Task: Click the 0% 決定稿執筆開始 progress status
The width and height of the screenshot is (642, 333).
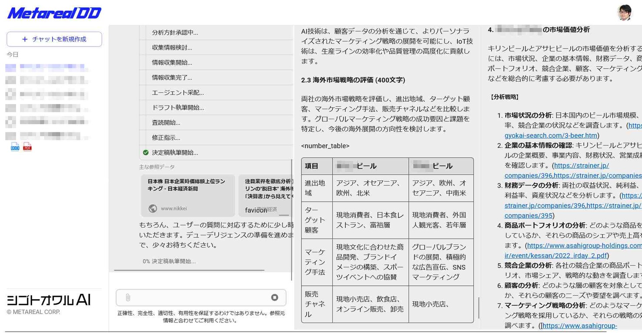Action: pyautogui.click(x=169, y=261)
